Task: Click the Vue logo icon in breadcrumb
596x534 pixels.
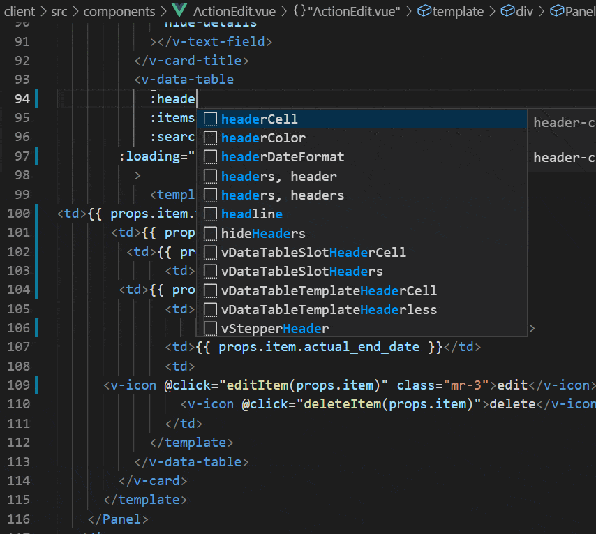Action: click(x=179, y=11)
